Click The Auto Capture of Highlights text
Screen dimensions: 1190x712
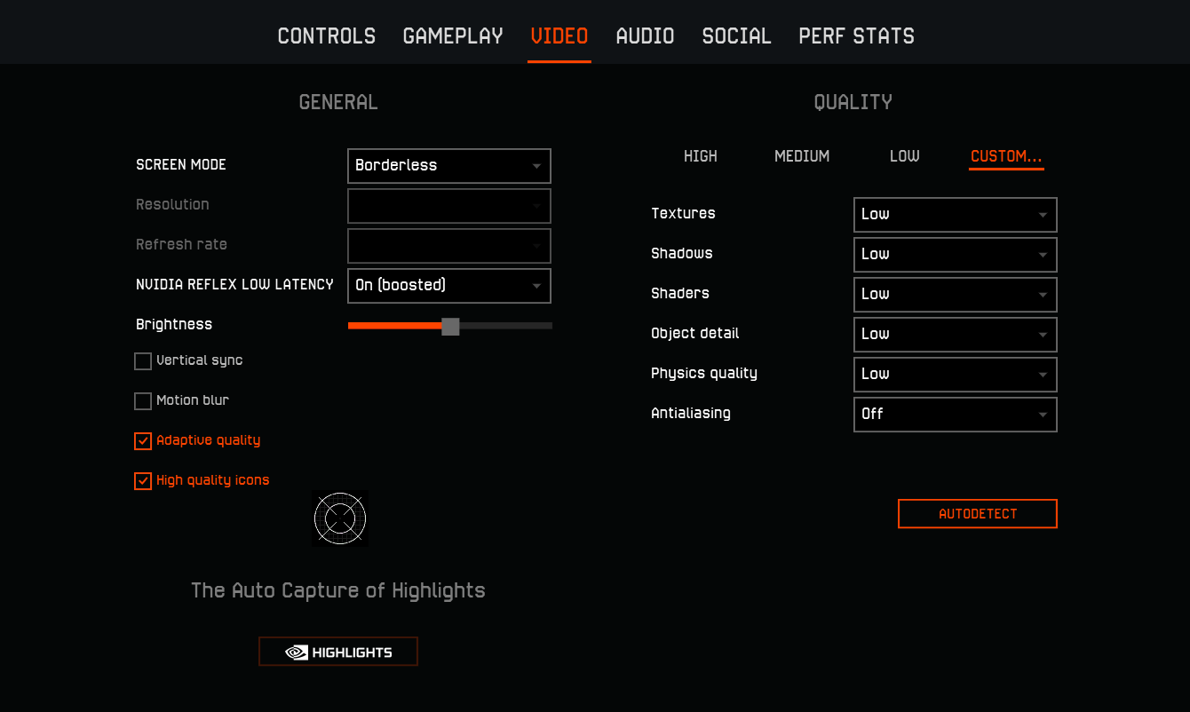(338, 591)
